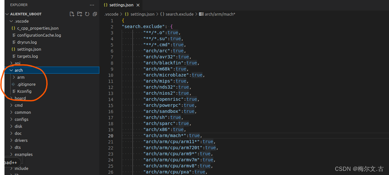Open the Kconfig file under arch
Viewport: 389px width, 175px height.
coord(24,91)
